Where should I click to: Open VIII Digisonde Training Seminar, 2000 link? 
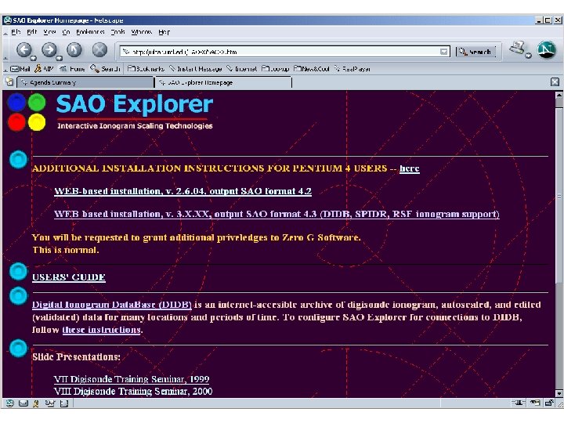pyautogui.click(x=132, y=392)
